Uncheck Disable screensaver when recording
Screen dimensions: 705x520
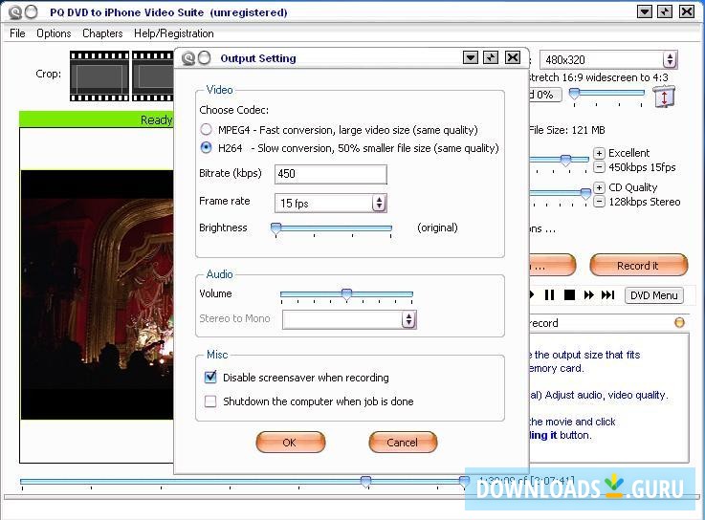[x=210, y=377]
